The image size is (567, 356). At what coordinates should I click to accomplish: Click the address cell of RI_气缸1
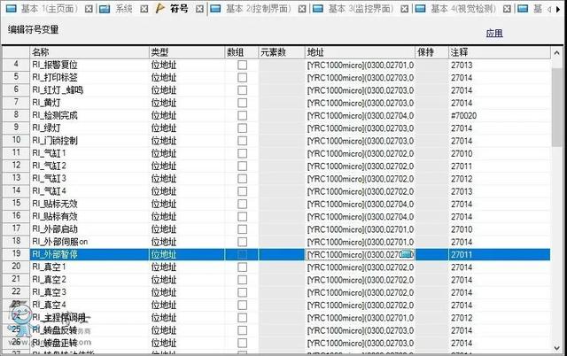coord(360,153)
